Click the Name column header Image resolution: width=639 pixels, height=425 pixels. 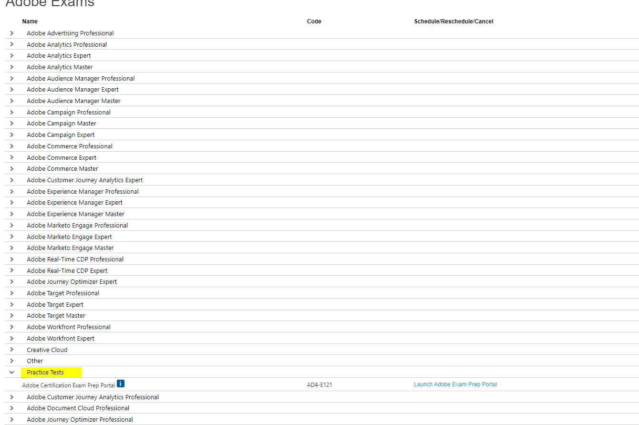tap(30, 21)
